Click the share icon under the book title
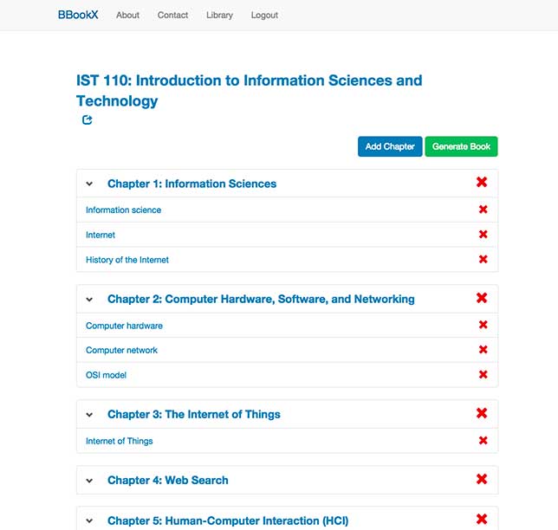Image resolution: width=558 pixels, height=530 pixels. pos(88,120)
